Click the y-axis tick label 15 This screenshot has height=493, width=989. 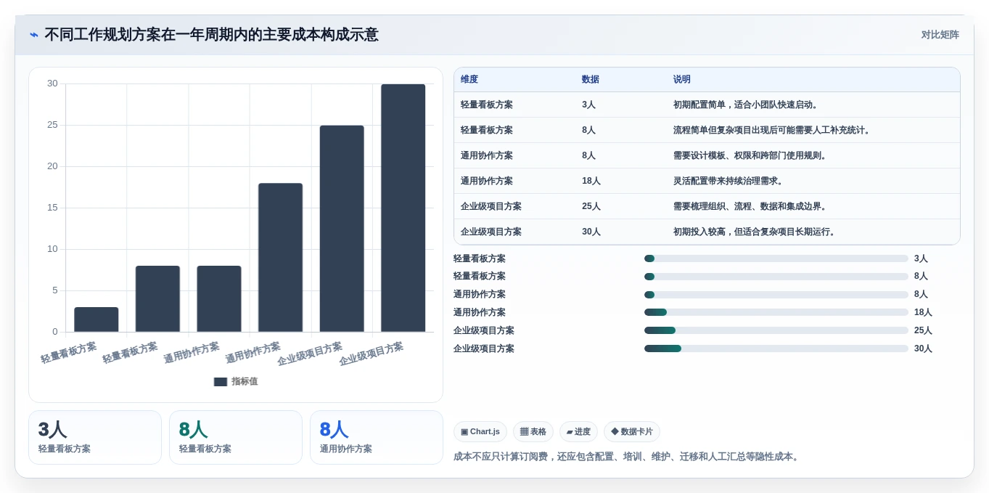[x=52, y=208]
